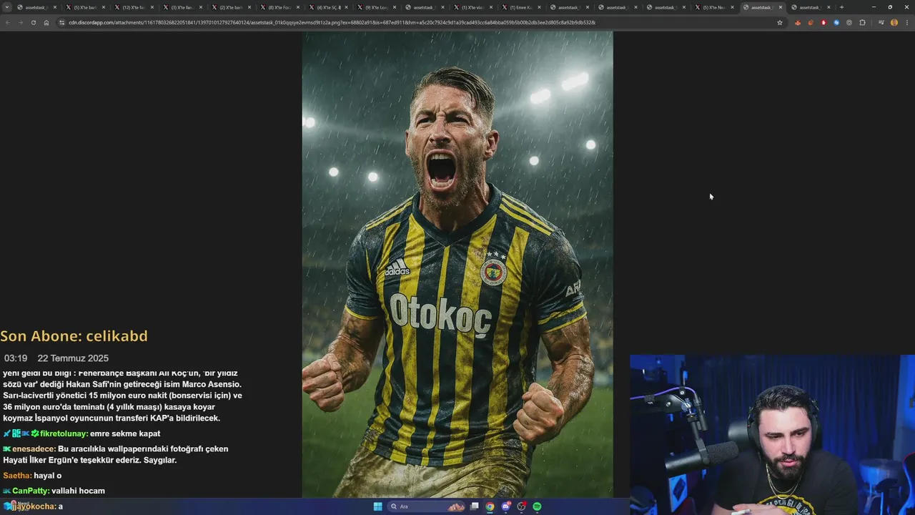The height and width of the screenshot is (515, 915).
Task: Open OBS Studio from the taskbar
Action: (x=522, y=506)
